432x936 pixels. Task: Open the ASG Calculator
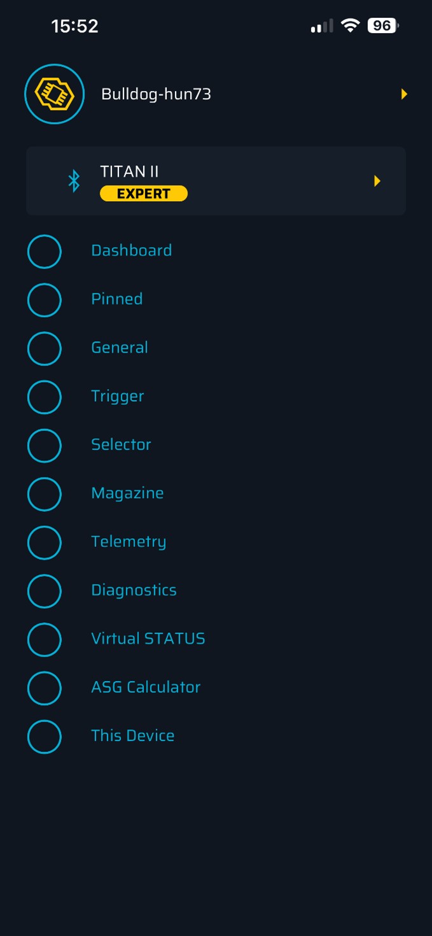pos(146,687)
